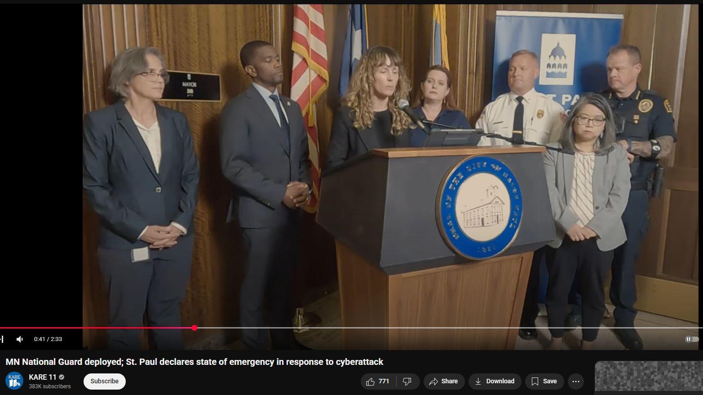Download the video
The width and height of the screenshot is (703, 395).
tap(495, 382)
